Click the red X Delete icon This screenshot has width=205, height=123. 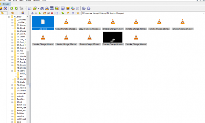pos(52,13)
